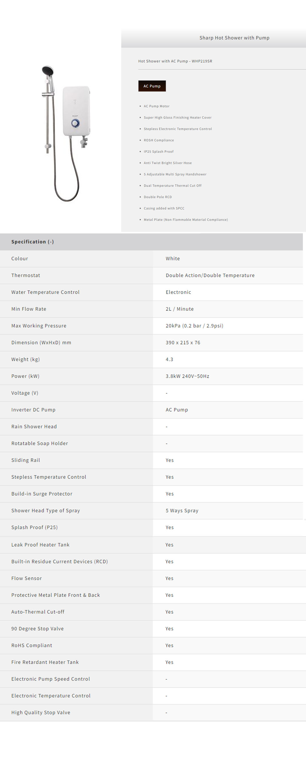Select the IP25 Splash Proof feature
This screenshot has height=781, width=306.
(159, 152)
